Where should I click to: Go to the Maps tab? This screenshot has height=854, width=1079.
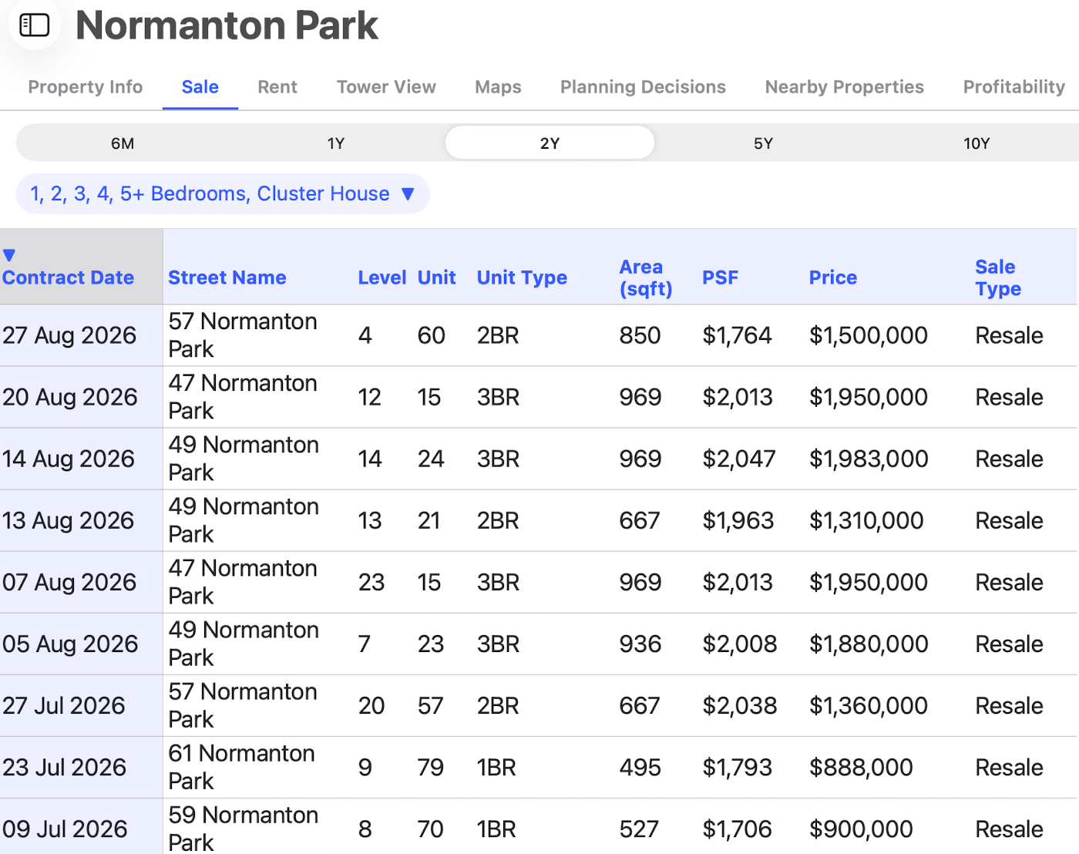498,87
